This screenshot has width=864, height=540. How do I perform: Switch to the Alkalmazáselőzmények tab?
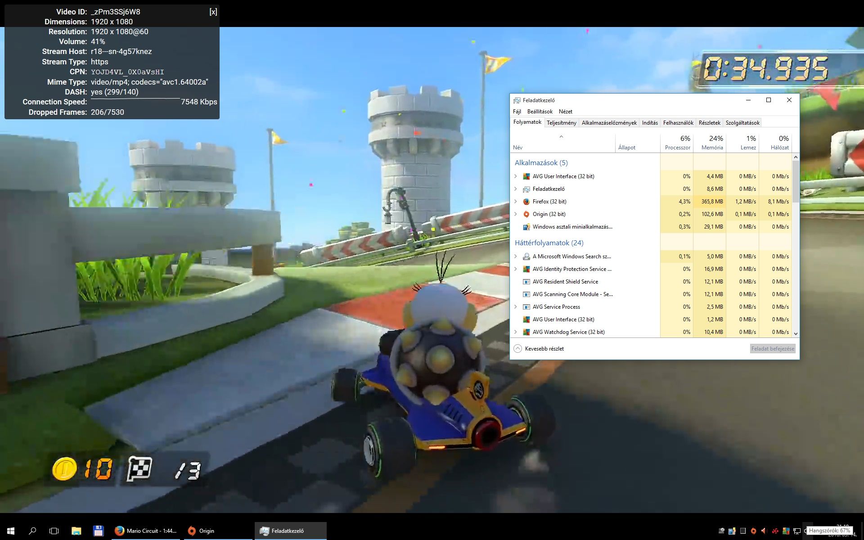[609, 123]
